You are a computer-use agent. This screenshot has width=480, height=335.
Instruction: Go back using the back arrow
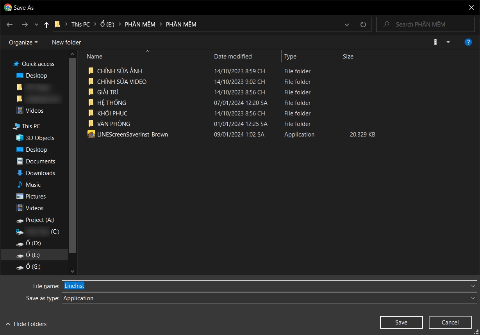coord(10,24)
